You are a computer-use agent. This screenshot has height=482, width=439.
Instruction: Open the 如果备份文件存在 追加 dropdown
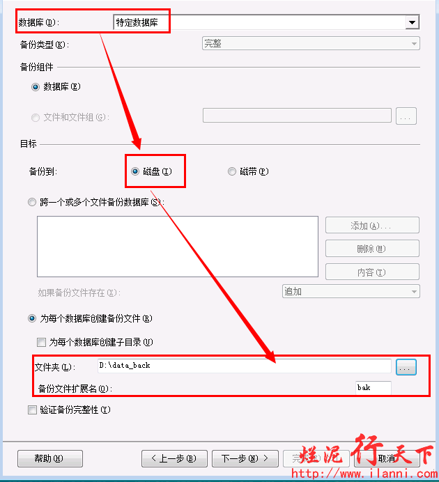351,291
